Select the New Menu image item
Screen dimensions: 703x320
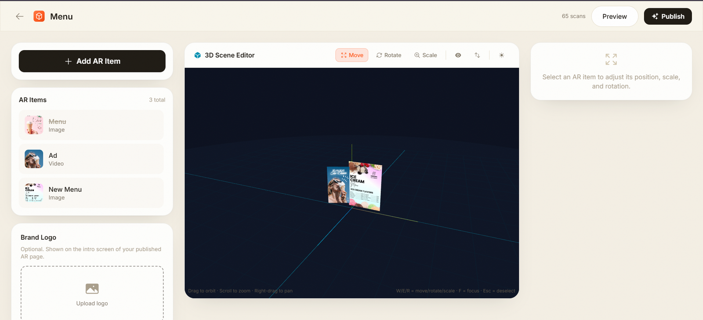[91, 193]
